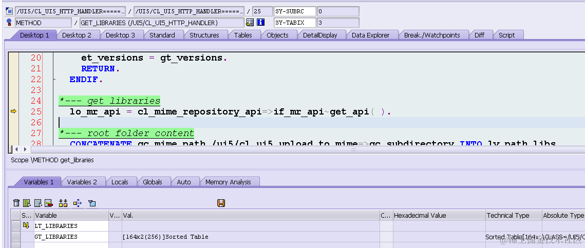The image size is (585, 248).
Task: Open the Data Explorer tab
Action: (x=370, y=35)
